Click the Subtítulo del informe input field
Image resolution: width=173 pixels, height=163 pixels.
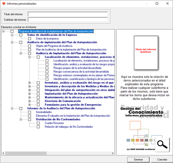[68, 19]
